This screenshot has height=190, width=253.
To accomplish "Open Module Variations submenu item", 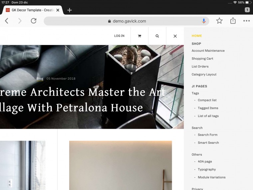I will coord(211,177).
